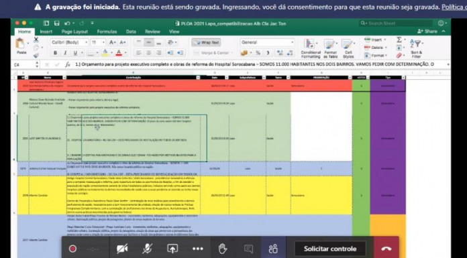Show participants panel icon
This screenshot has width=467, height=258.
(x=273, y=249)
